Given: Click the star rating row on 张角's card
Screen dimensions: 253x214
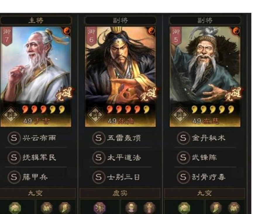Looking at the screenshot, I should (x=128, y=109).
